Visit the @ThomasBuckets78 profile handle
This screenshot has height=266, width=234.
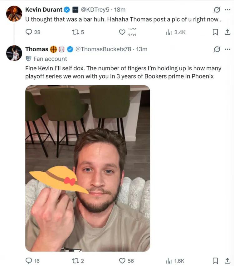[x=103, y=49]
